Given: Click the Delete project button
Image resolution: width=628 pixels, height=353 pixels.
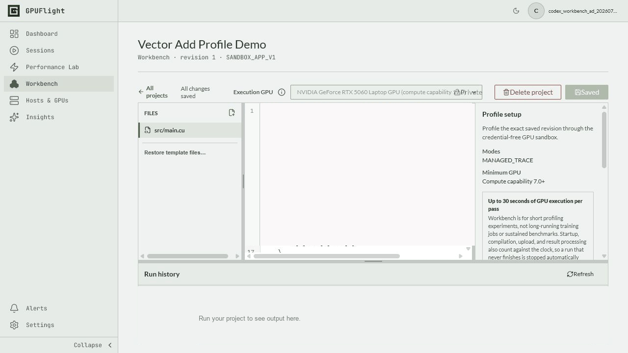Looking at the screenshot, I should tap(528, 92).
